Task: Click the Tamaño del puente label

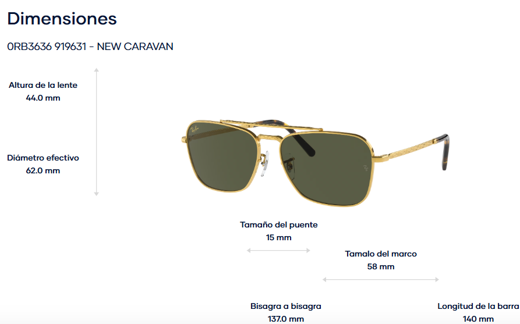Action: (x=279, y=225)
